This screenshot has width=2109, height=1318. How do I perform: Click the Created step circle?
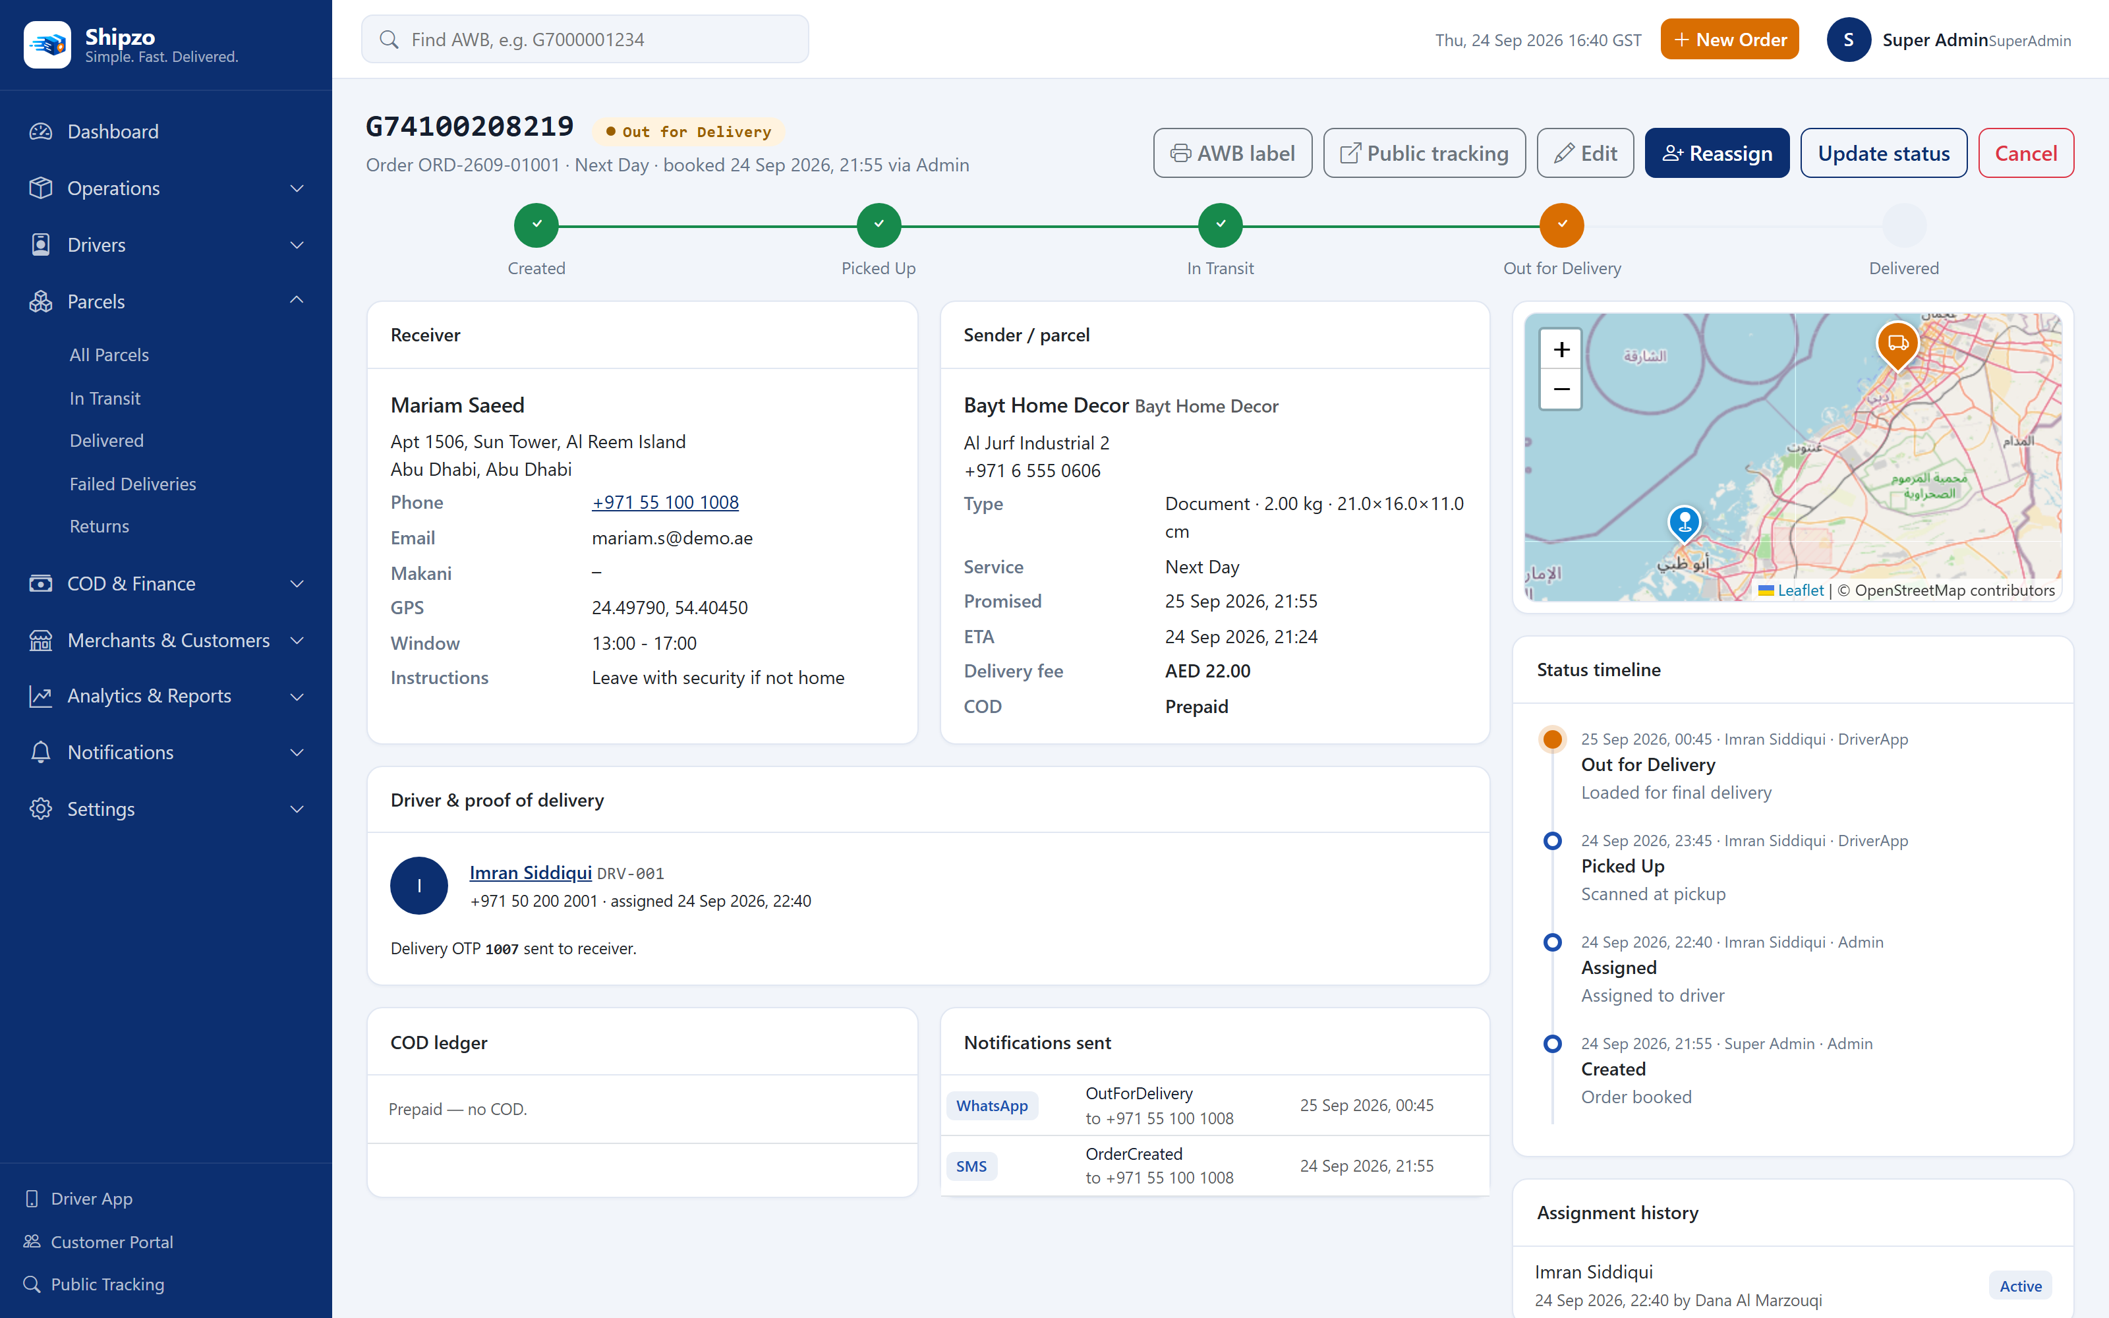pyautogui.click(x=537, y=225)
